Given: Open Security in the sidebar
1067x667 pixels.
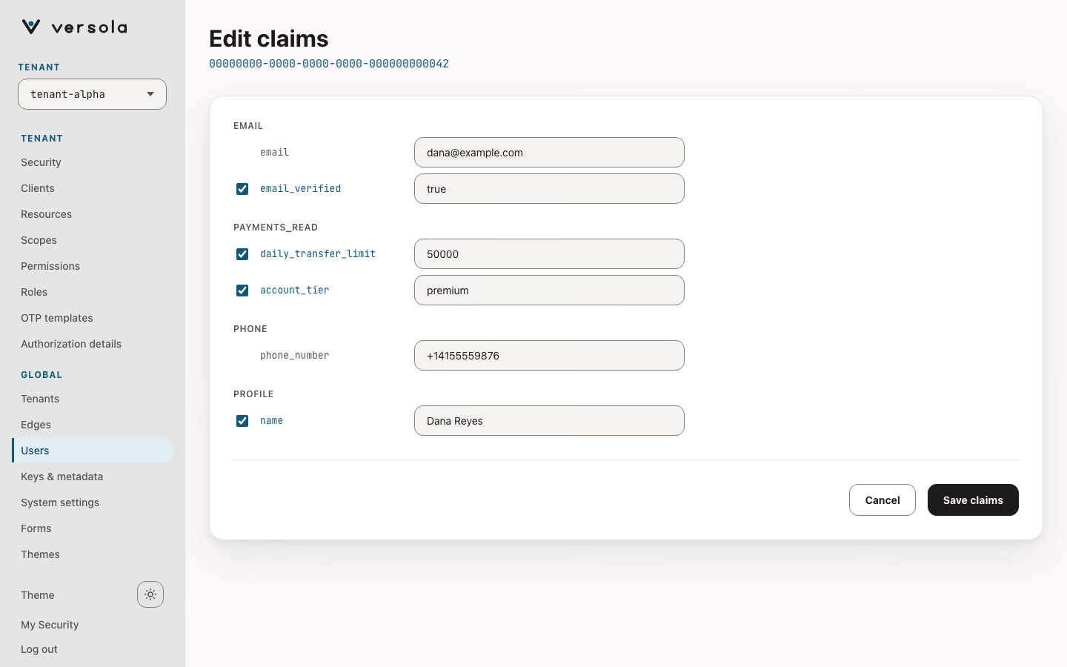Looking at the screenshot, I should point(92,162).
